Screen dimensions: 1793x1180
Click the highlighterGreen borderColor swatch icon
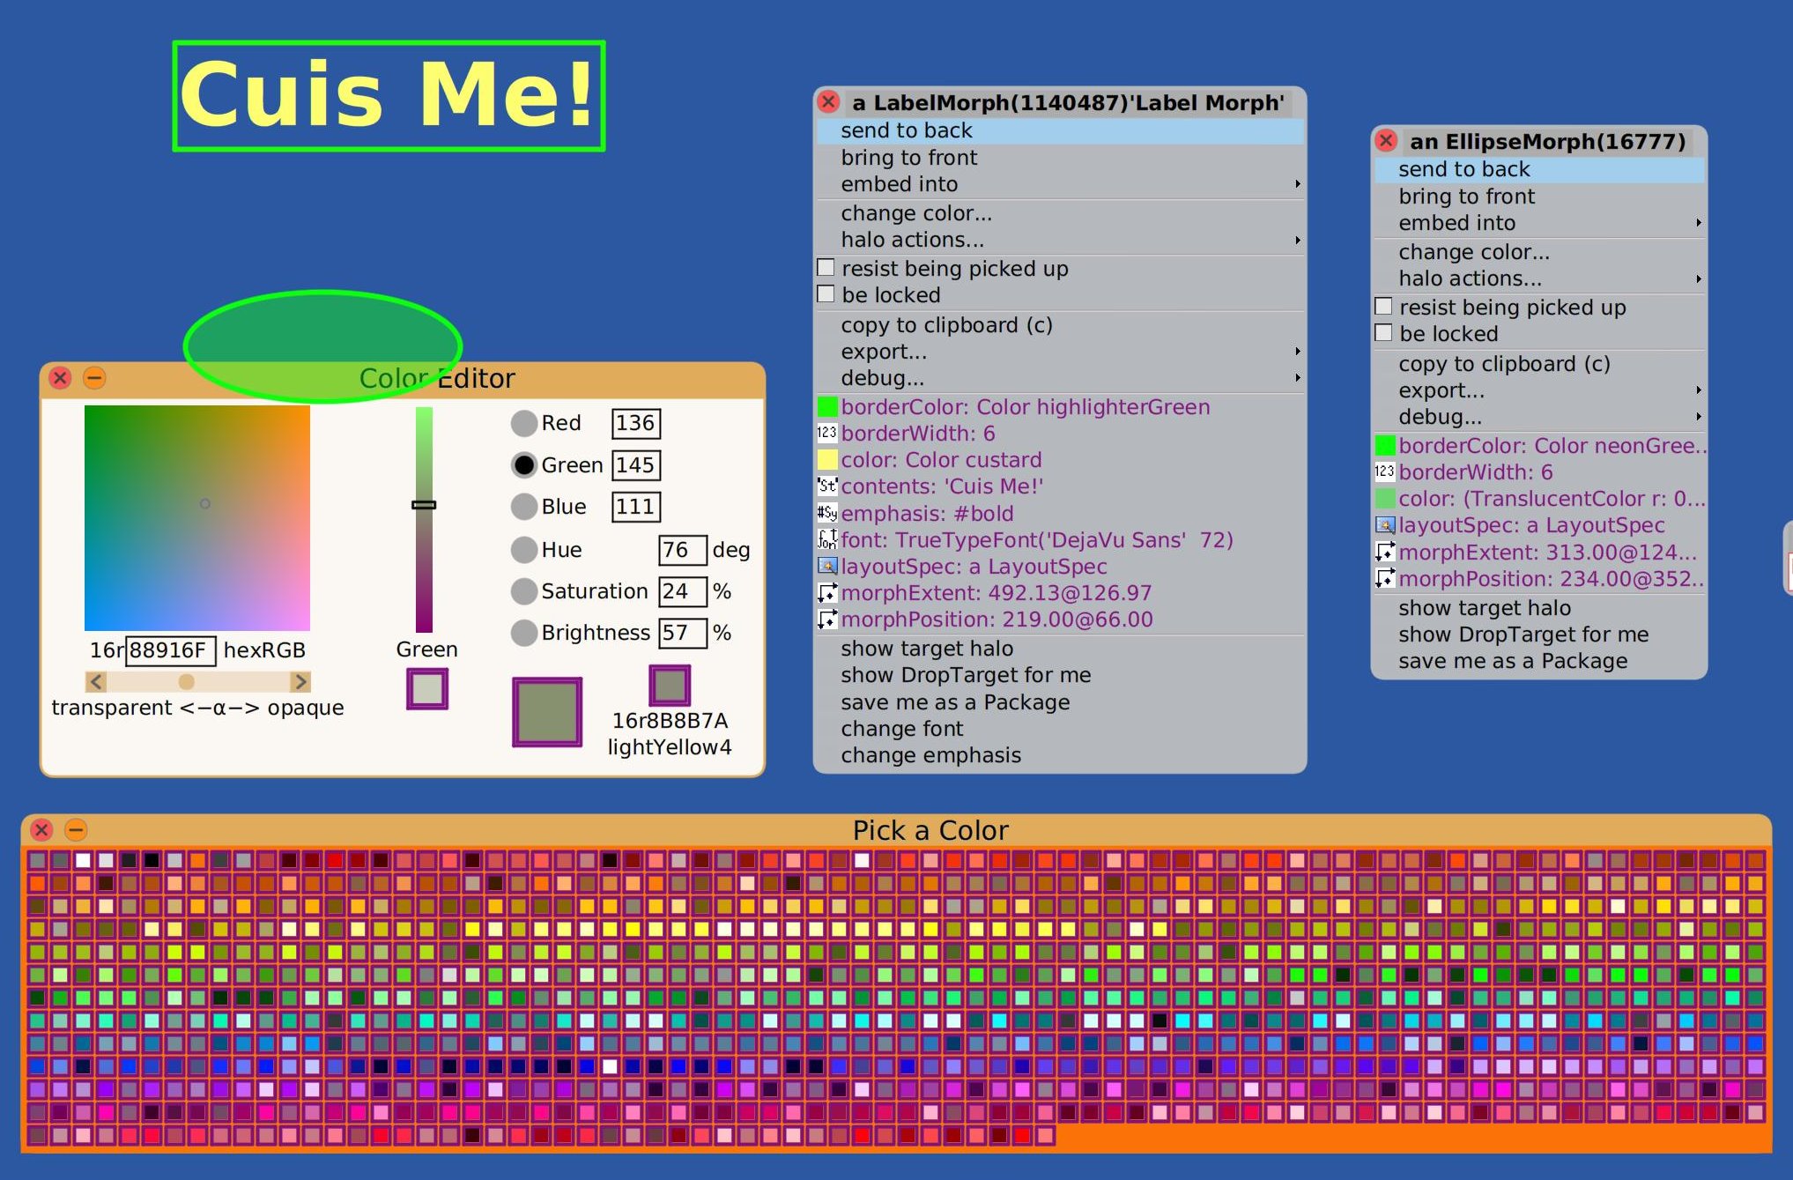826,407
